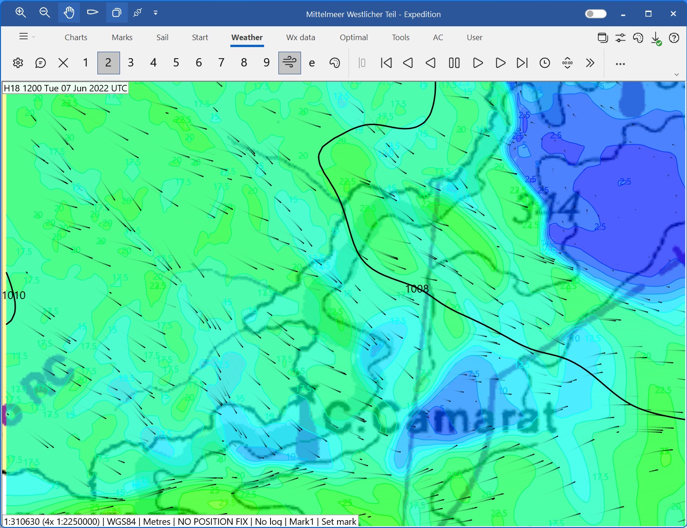This screenshot has width=687, height=528.
Task: Click the plug connector icon in title bar
Action: pos(138,13)
